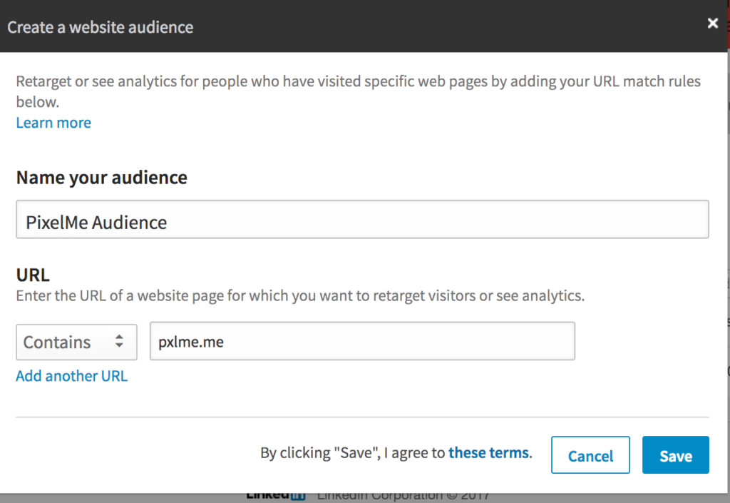Click the URL section heading
This screenshot has width=730, height=503.
pos(33,275)
